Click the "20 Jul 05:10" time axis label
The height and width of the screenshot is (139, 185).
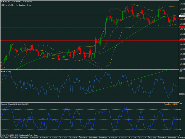click(x=24, y=138)
